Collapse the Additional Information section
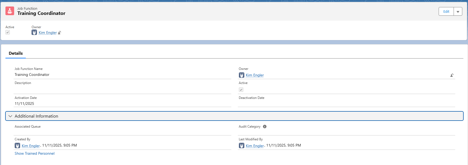 [10, 116]
